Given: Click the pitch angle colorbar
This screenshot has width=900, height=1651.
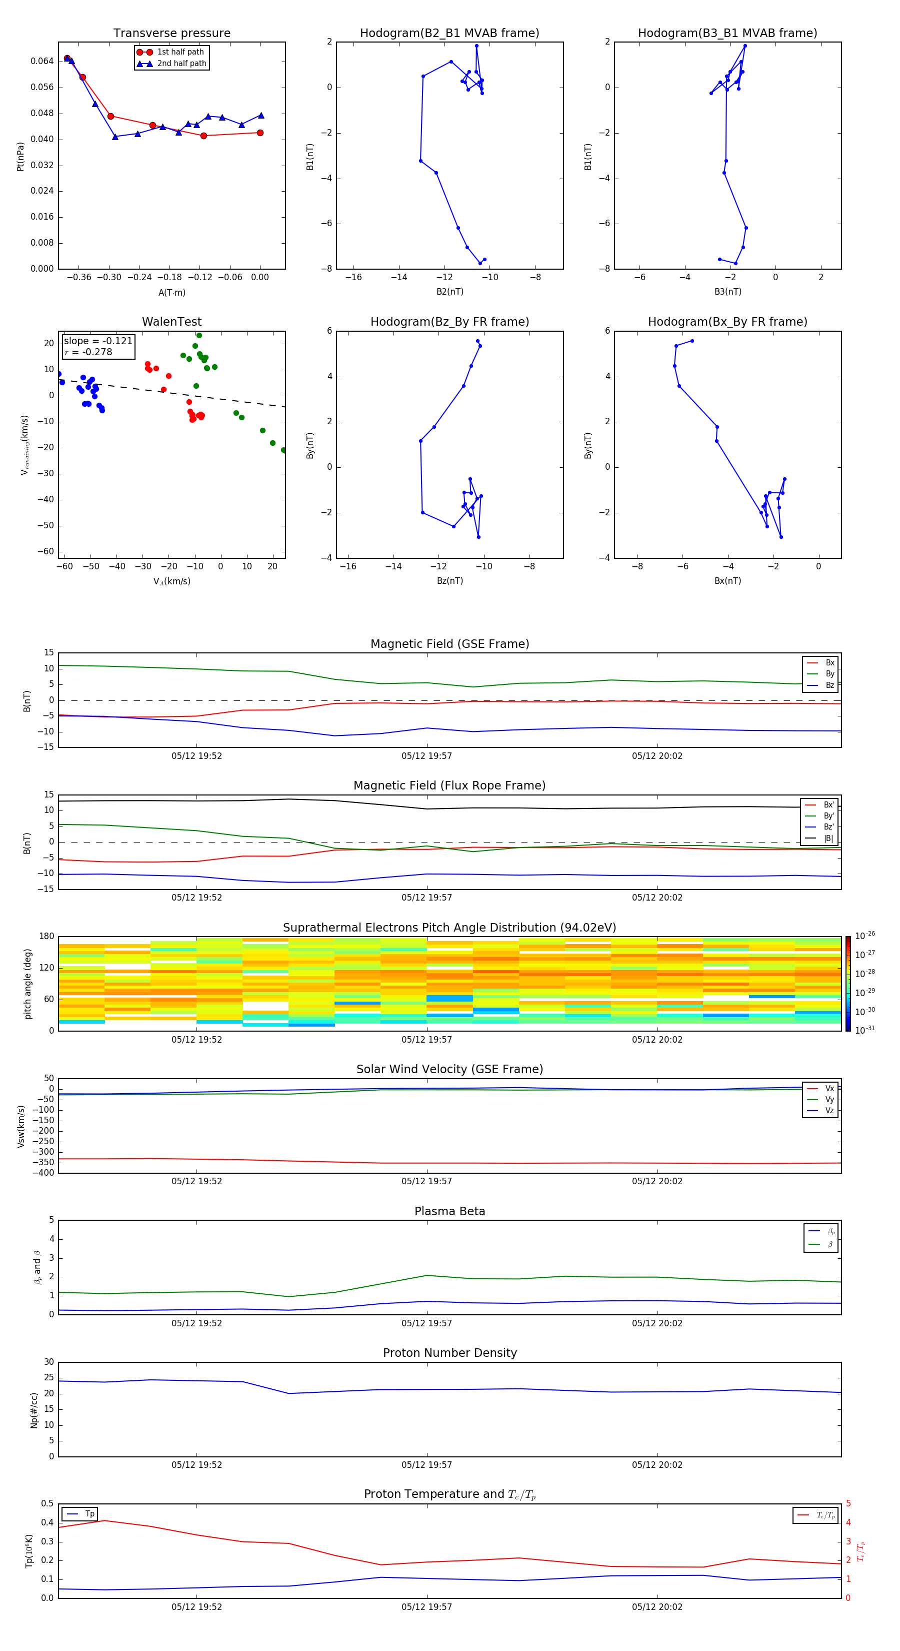Looking at the screenshot, I should click(x=848, y=983).
